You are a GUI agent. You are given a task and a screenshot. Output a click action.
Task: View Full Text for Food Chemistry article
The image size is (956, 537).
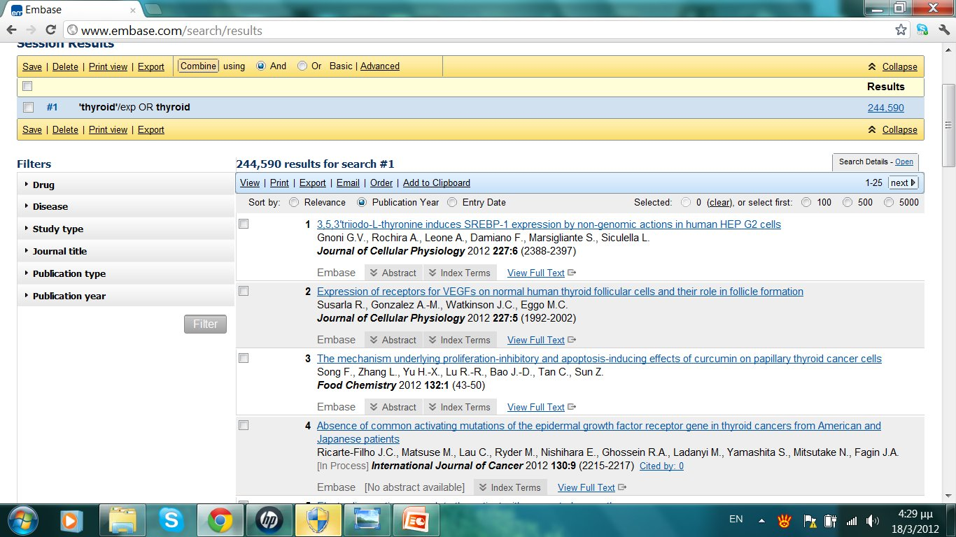[536, 407]
